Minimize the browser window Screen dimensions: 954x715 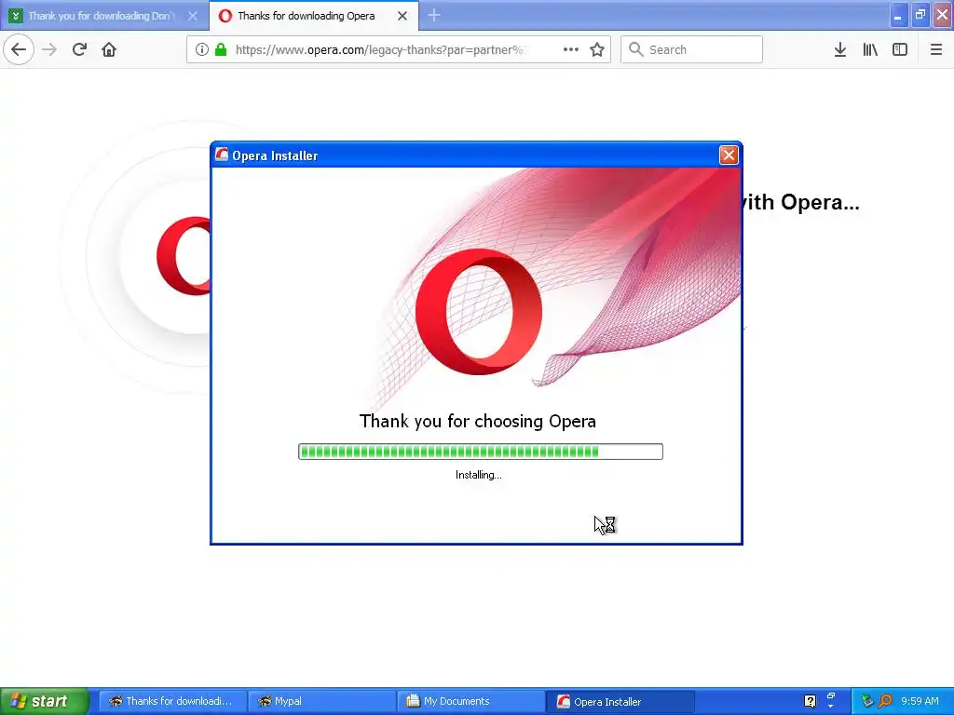(x=898, y=15)
